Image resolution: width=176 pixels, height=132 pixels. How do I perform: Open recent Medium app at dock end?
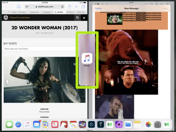pyautogui.click(x=167, y=124)
